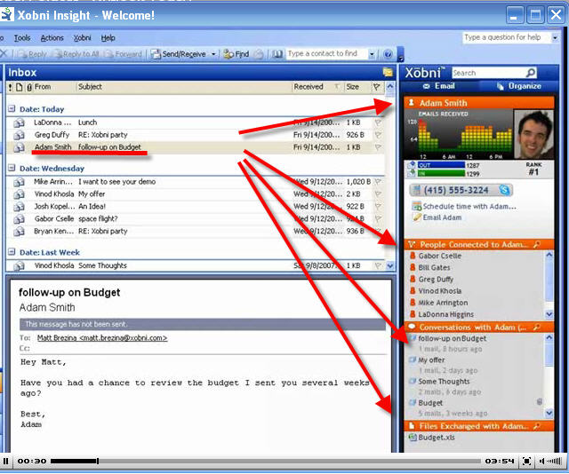Click the folder icon in Inbox header

coord(388,72)
